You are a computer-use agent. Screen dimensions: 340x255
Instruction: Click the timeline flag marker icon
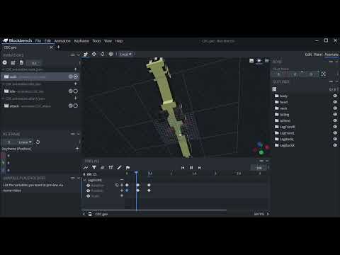pos(127,168)
